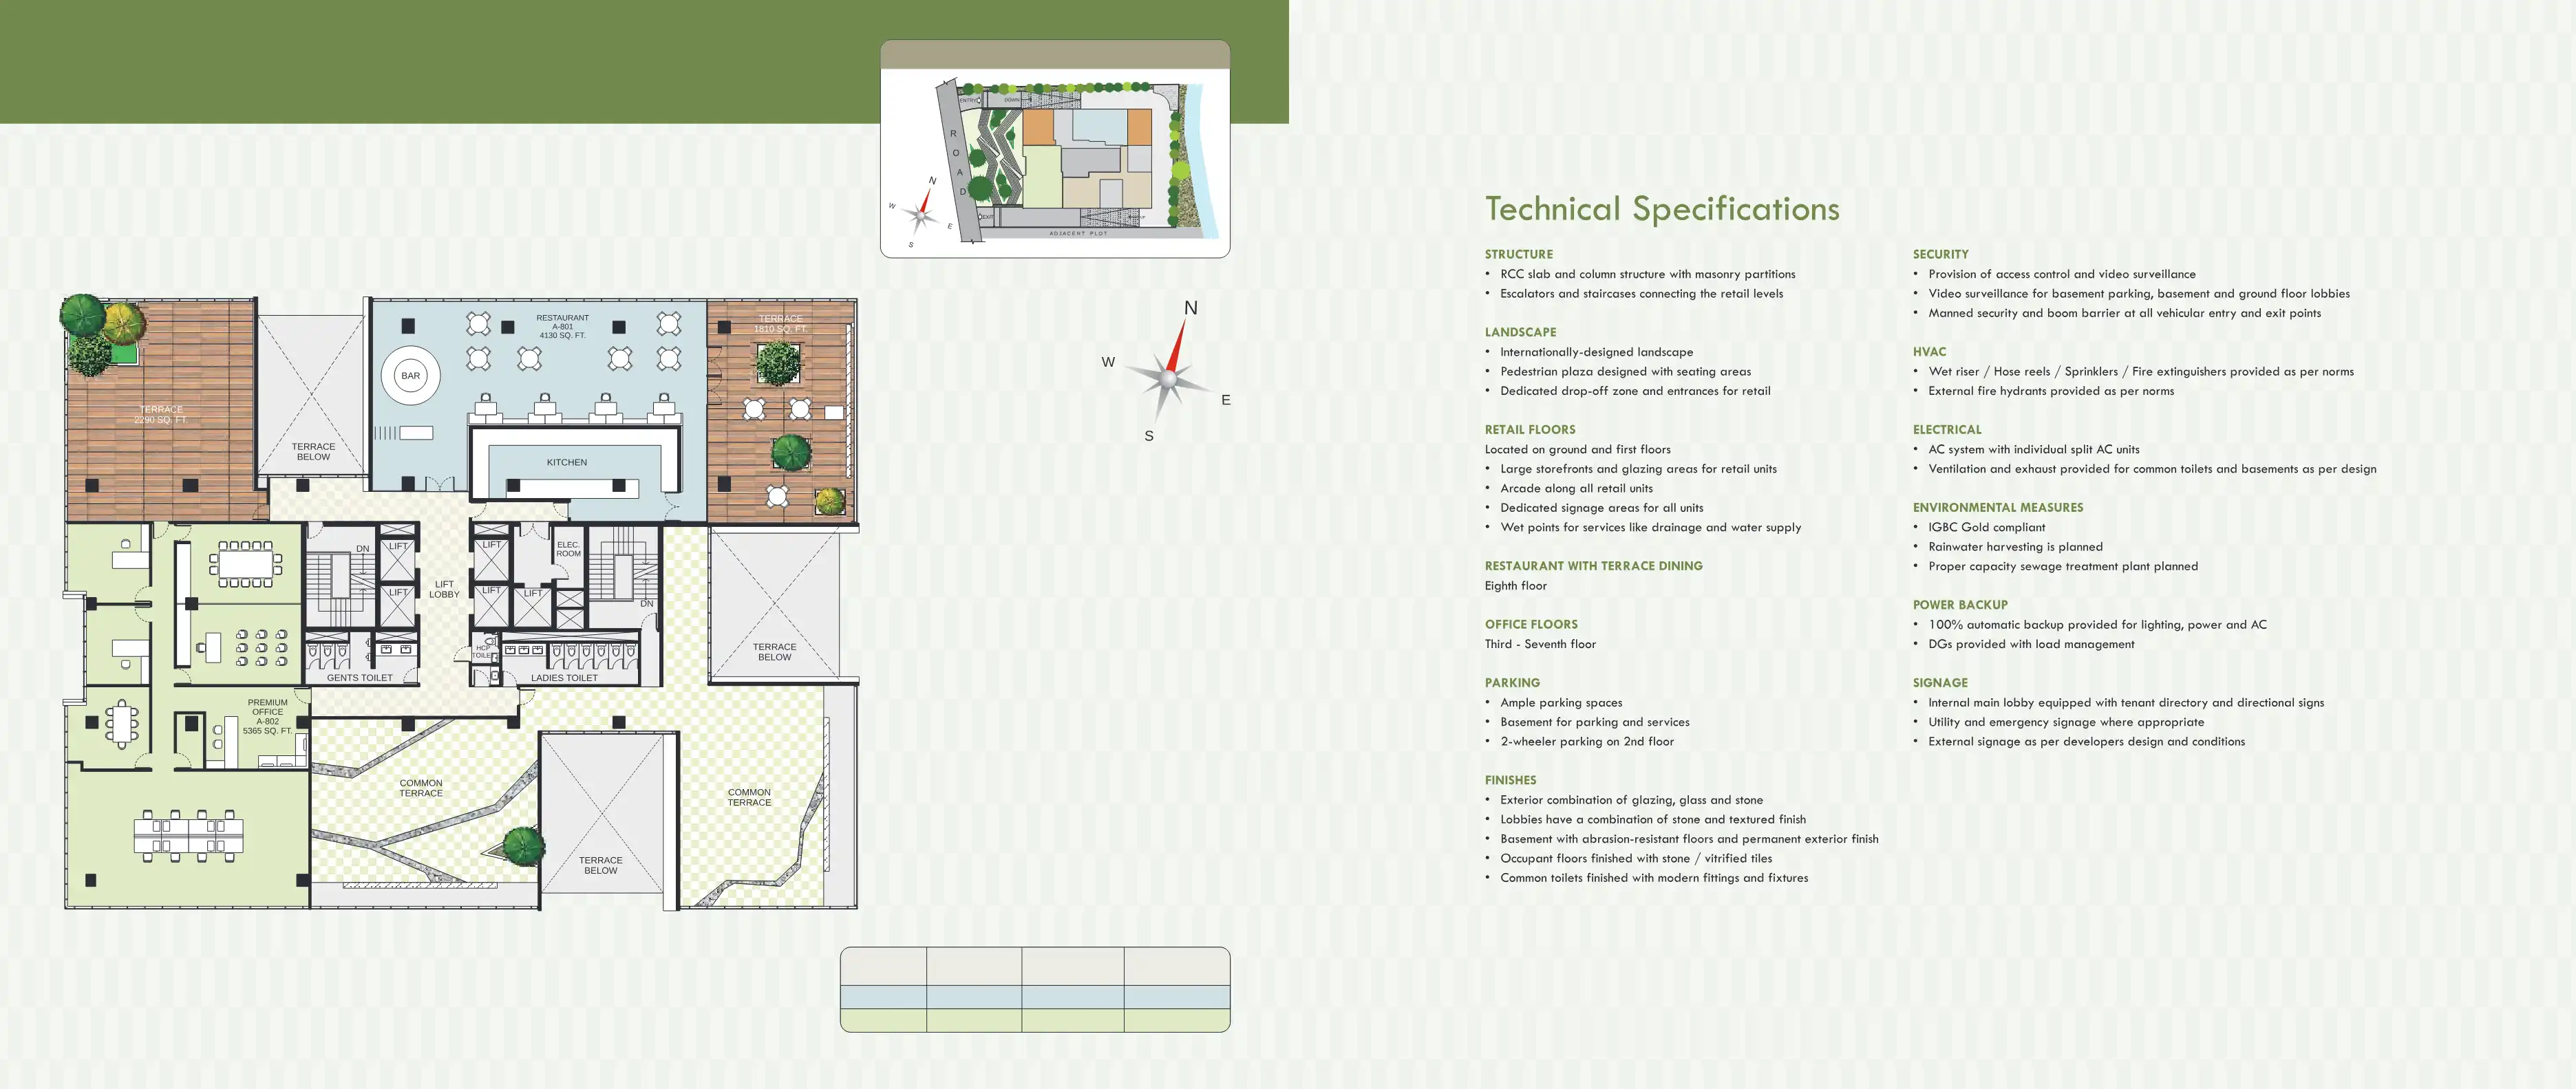Click the tree on the common terrace

(x=523, y=846)
